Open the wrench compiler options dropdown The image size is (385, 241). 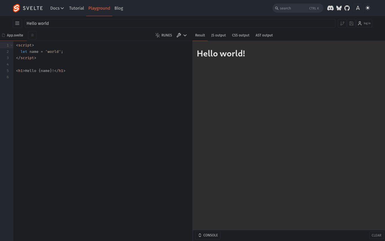(182, 35)
